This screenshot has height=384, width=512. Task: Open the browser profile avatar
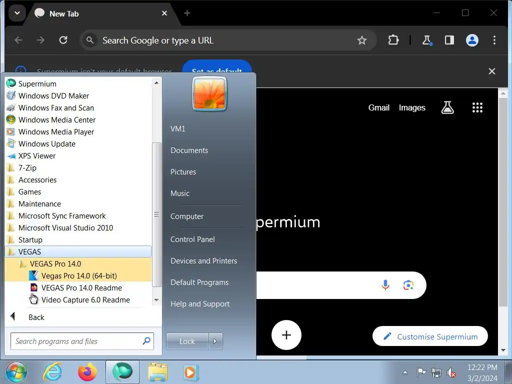[x=472, y=40]
